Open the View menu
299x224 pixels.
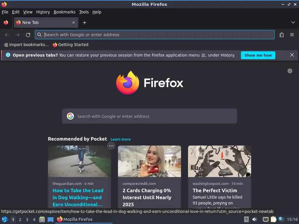28,12
